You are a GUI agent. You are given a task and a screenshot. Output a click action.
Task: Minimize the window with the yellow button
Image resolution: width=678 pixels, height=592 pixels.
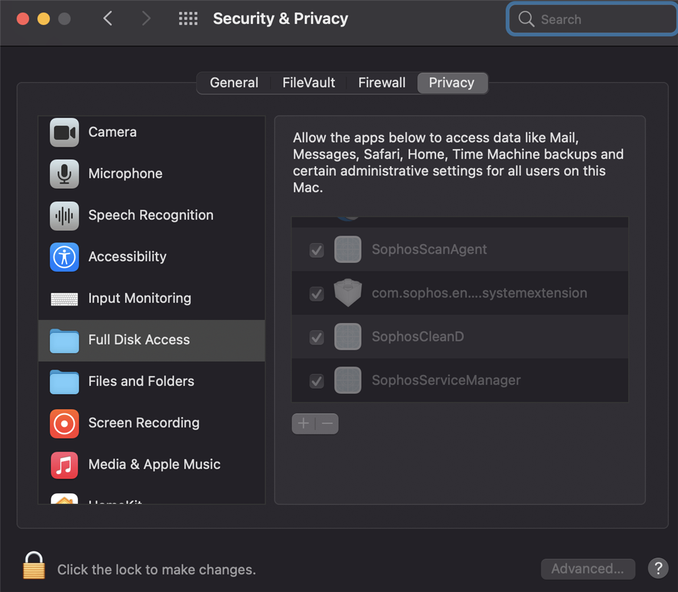coord(44,18)
